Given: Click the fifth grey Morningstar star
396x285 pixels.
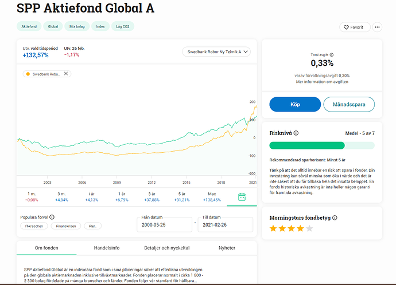Looking at the screenshot, I should point(310,229).
